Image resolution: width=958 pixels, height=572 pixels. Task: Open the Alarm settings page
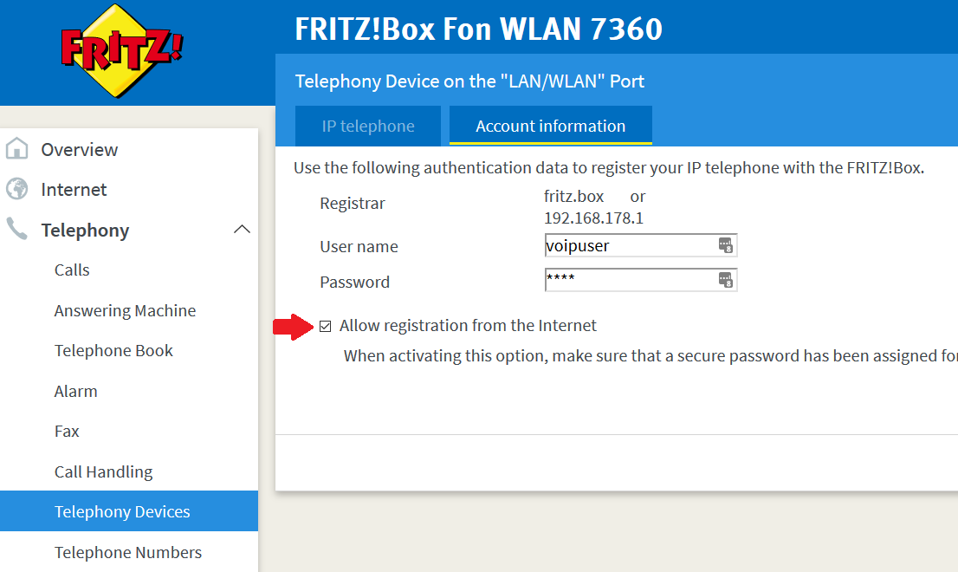pyautogui.click(x=75, y=391)
